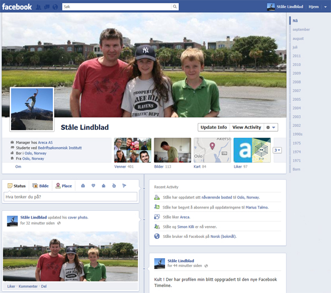This screenshot has height=293, width=331.
Task: Open Bedriftsøkonomisk Institutt link
Action: (x=60, y=148)
